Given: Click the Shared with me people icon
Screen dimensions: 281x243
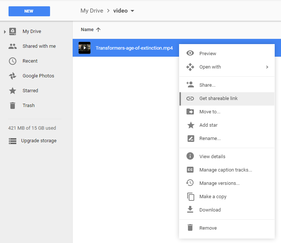Looking at the screenshot, I should click(x=13, y=46).
